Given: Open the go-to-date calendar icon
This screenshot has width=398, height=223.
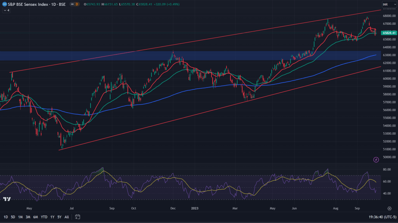Looking at the screenshot, I should click(77, 217).
